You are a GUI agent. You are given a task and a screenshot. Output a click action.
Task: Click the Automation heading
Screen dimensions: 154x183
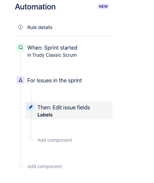[x=35, y=7]
